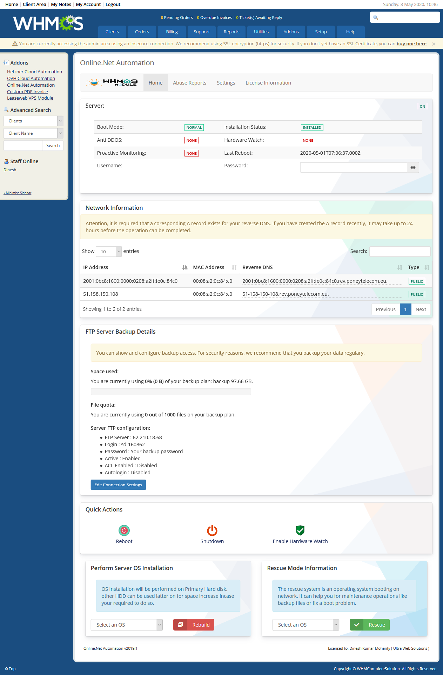Image resolution: width=443 pixels, height=675 pixels.
Task: Open My Account in top bar
Action: pos(88,5)
